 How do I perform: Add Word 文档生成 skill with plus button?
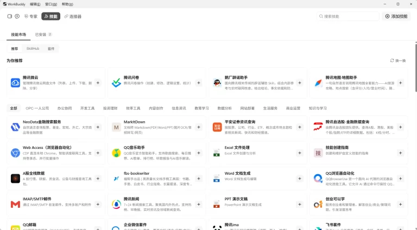[300, 179]
